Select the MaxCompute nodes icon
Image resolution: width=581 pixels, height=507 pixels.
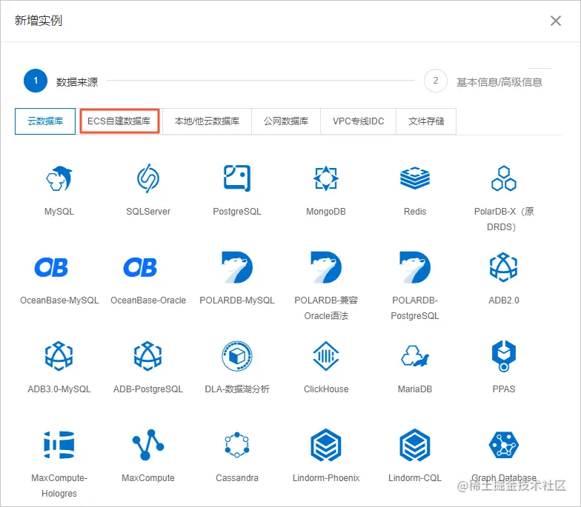(148, 445)
